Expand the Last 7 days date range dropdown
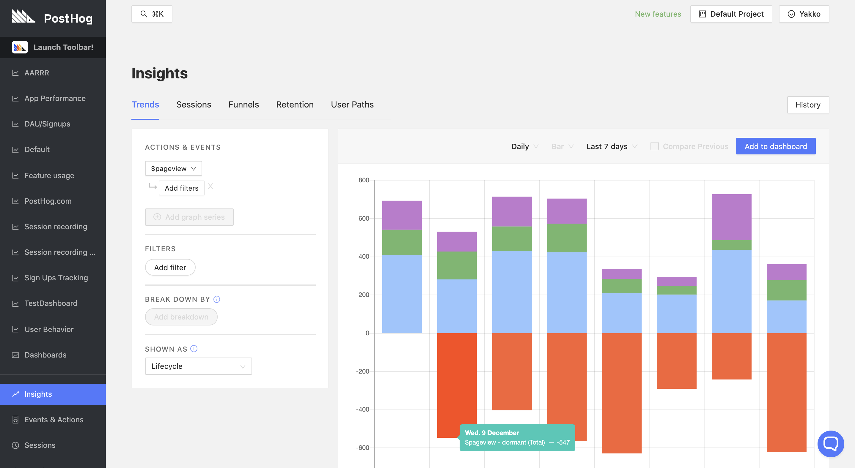 pos(611,146)
